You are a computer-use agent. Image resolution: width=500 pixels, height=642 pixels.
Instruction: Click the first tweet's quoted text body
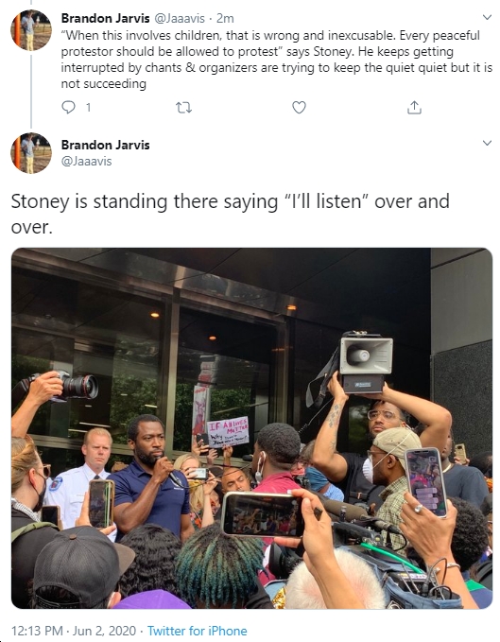[x=277, y=60]
